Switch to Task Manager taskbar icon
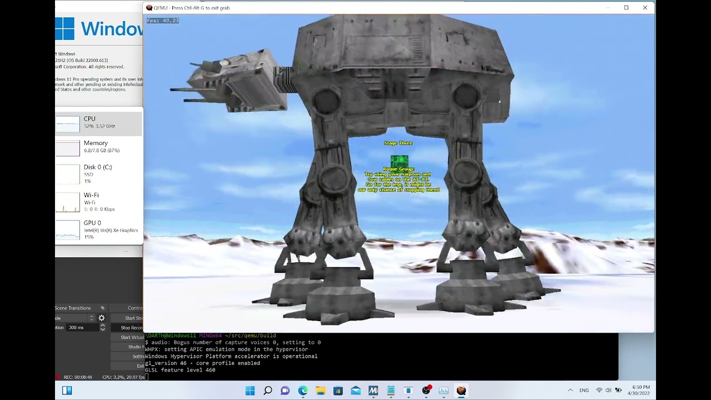The image size is (711, 400). (443, 391)
